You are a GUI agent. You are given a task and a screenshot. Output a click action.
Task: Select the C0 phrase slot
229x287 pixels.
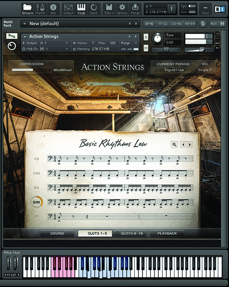click(x=37, y=159)
